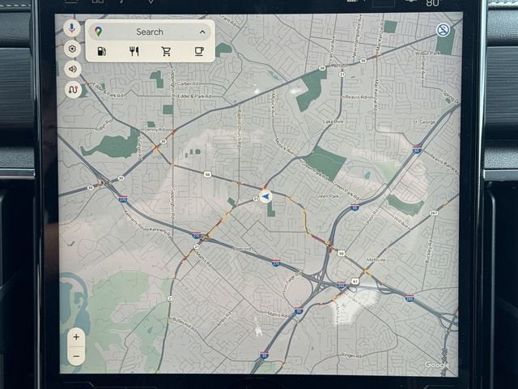Open map settings gear button
The image size is (518, 389).
click(x=72, y=49)
